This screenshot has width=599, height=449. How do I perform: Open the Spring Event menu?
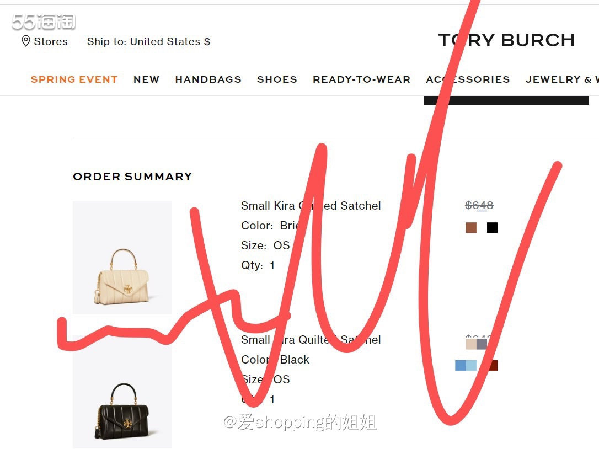click(74, 79)
